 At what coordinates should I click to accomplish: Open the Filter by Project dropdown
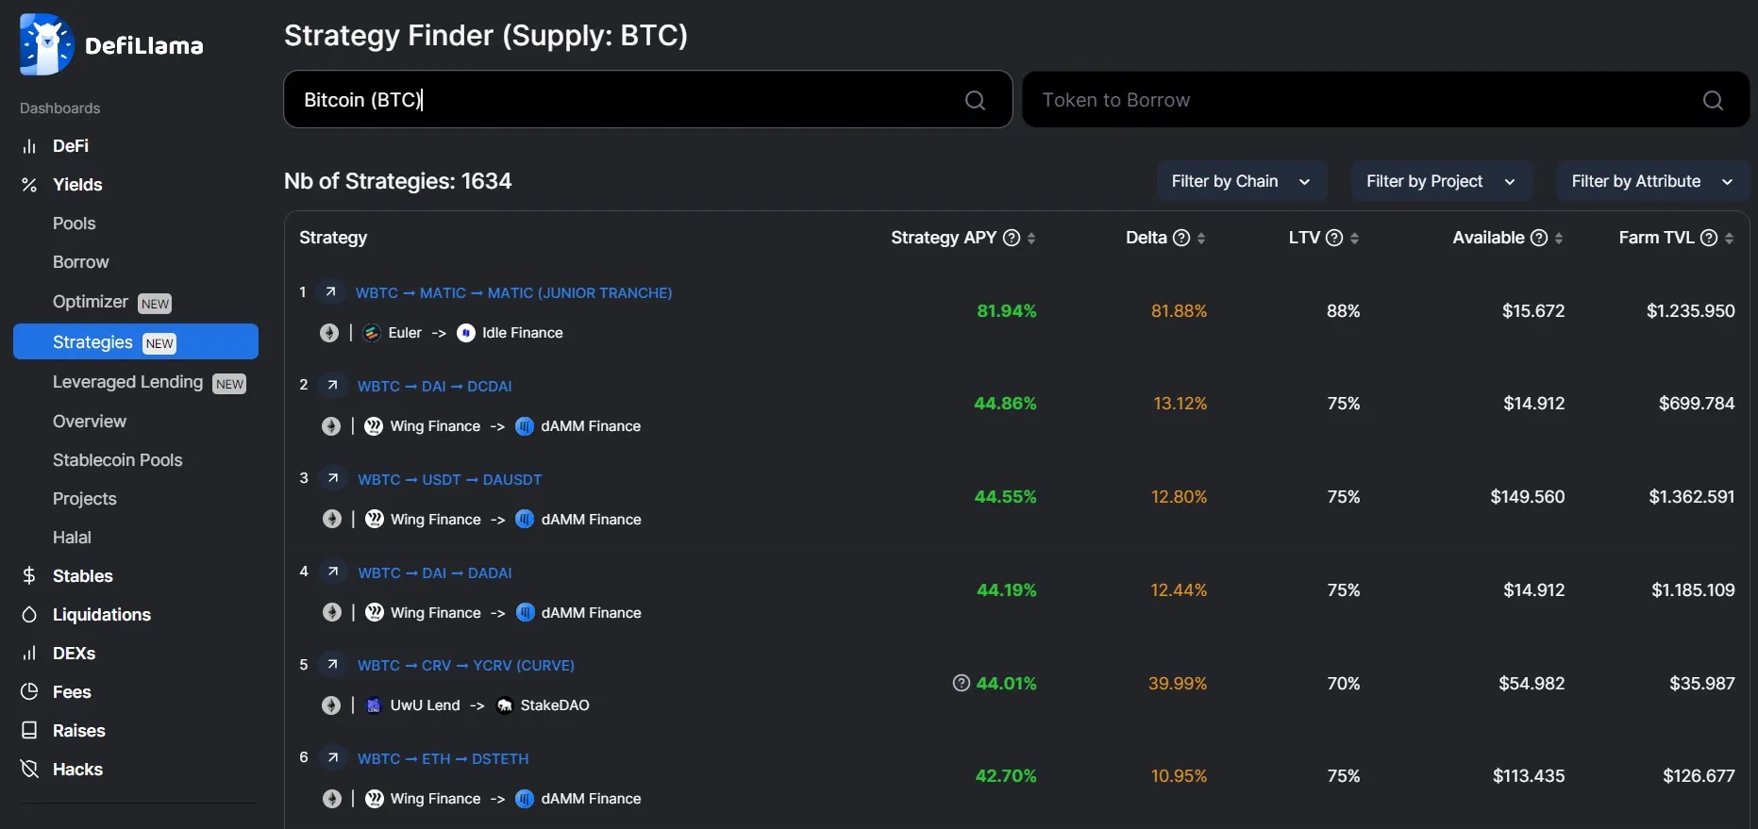point(1442,181)
